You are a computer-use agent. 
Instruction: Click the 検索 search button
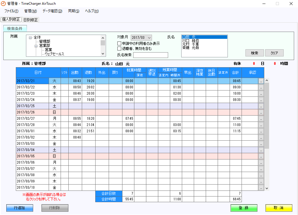pyautogui.click(x=254, y=53)
